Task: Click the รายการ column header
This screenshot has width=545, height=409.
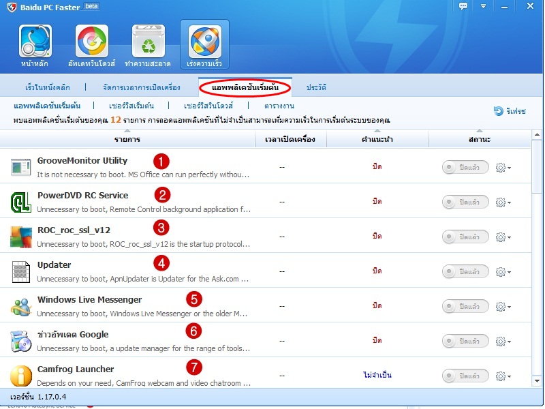Action: click(x=126, y=138)
